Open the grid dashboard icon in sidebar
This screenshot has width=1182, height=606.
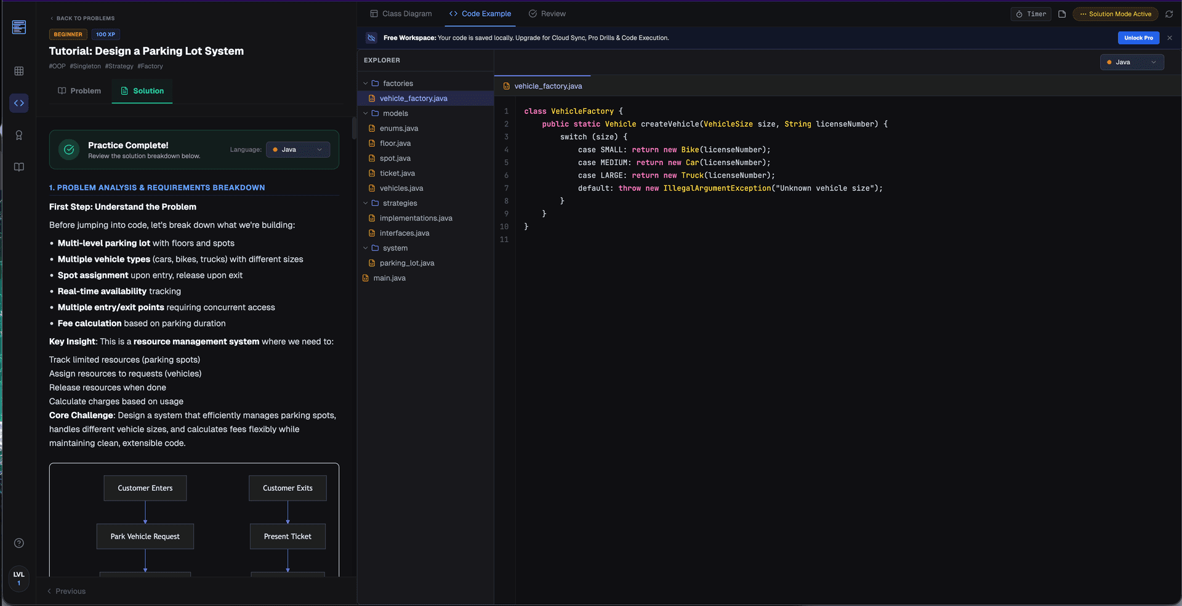19,71
